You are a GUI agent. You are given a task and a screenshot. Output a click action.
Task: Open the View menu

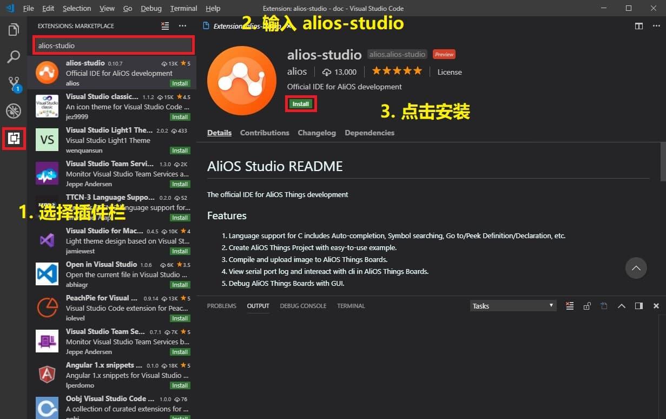[x=107, y=8]
